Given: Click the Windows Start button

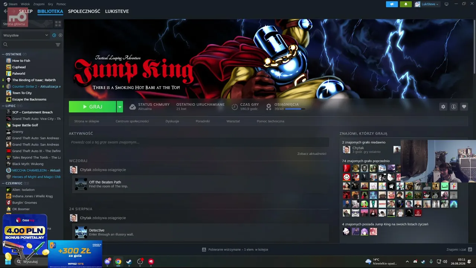Looking at the screenshot, I should click(8, 261).
